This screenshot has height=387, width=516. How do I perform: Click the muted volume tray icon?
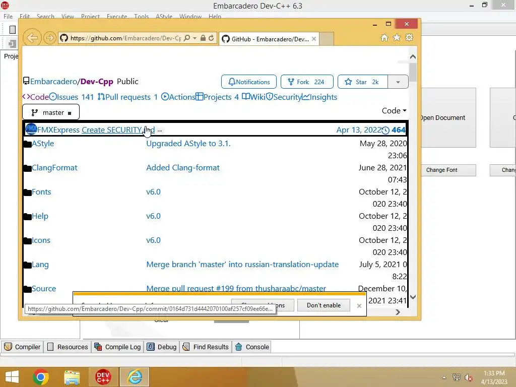click(x=469, y=377)
